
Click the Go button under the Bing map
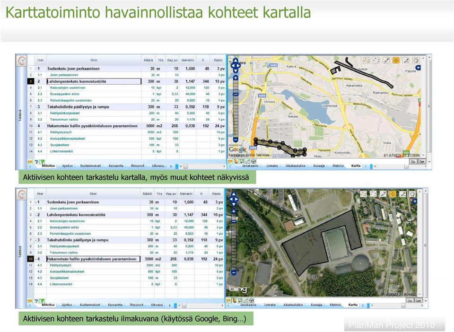point(410,301)
